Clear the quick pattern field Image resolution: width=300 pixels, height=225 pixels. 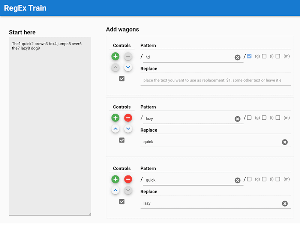click(x=237, y=180)
